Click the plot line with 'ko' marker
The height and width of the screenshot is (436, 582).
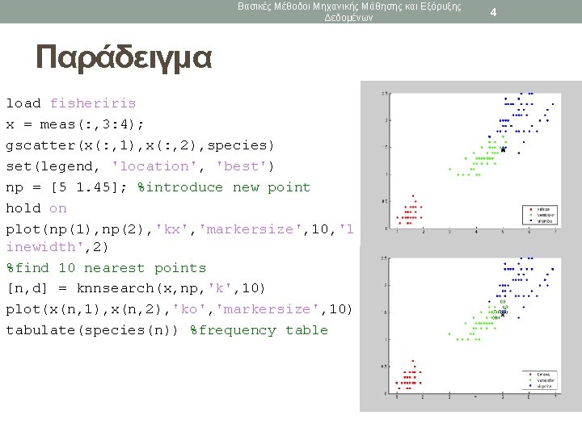(179, 309)
